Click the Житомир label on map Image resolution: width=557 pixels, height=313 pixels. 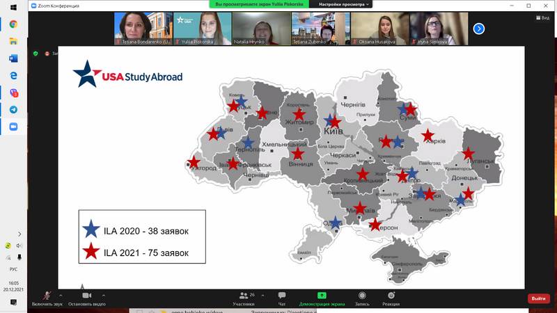[299, 122]
